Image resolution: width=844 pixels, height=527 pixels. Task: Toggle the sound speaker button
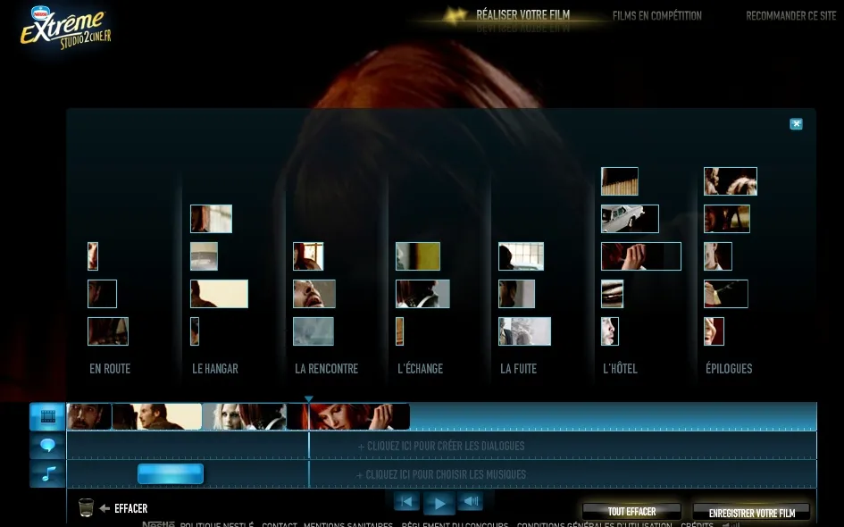click(471, 502)
